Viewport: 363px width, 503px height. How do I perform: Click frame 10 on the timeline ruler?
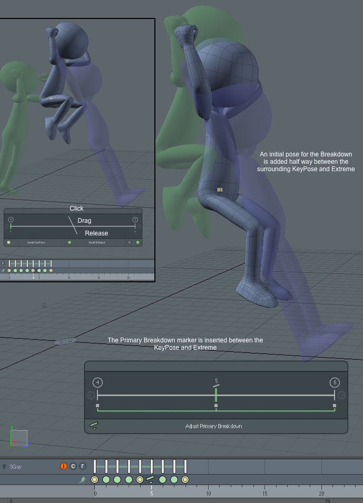[x=208, y=494]
